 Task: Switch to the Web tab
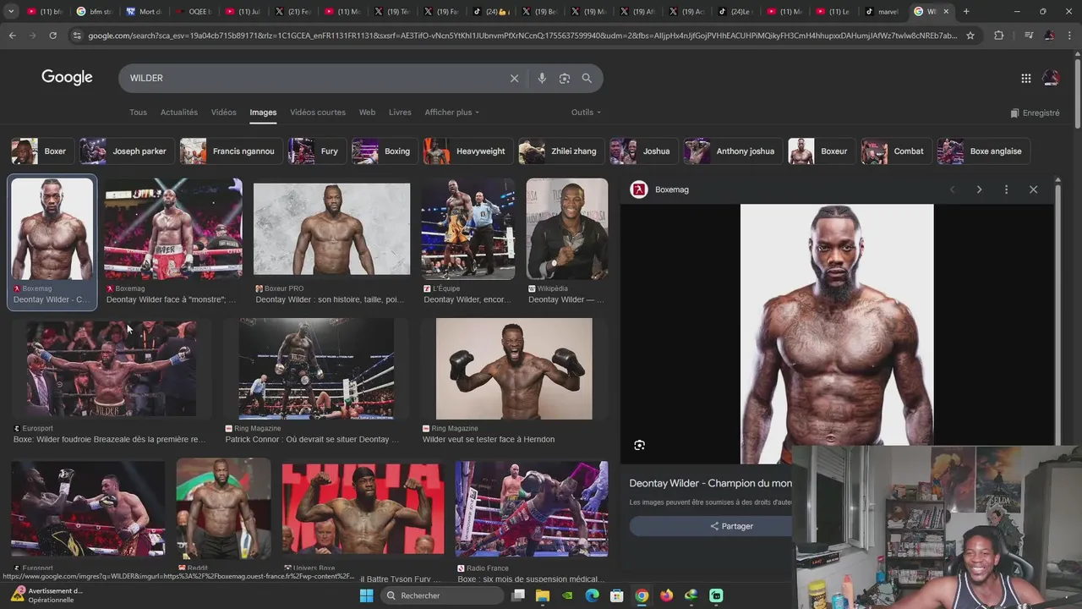pyautogui.click(x=367, y=112)
